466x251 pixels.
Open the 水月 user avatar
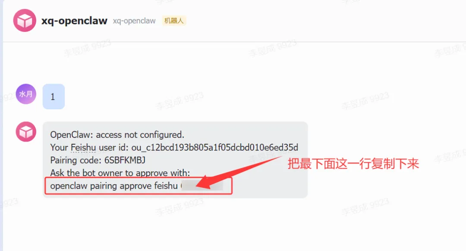click(26, 94)
